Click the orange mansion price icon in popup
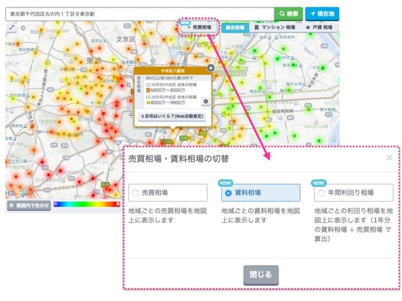The image size is (402, 301). pyautogui.click(x=149, y=90)
